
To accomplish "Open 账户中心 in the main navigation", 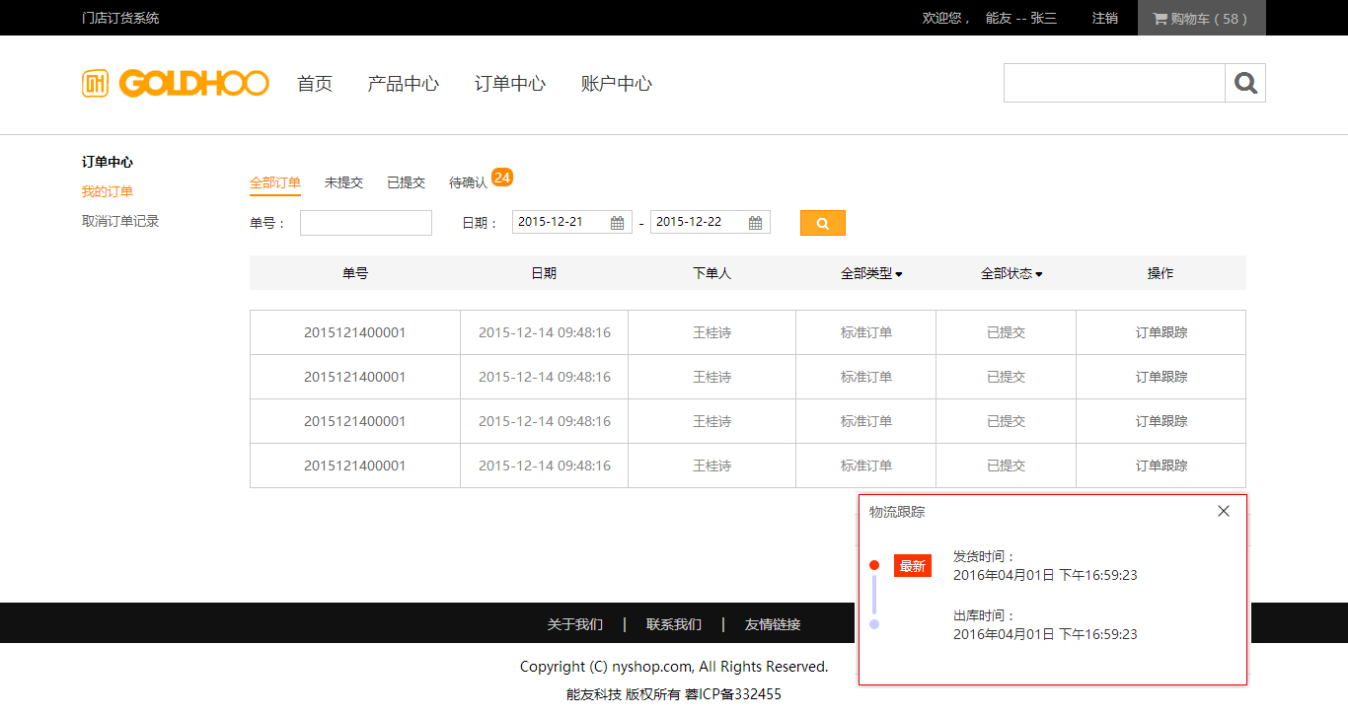I will coord(616,84).
